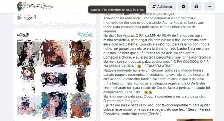Open the top-middle photo in photos grid
Image resolution: width=224 pixels, height=121 pixels.
pyautogui.click(x=54, y=52)
